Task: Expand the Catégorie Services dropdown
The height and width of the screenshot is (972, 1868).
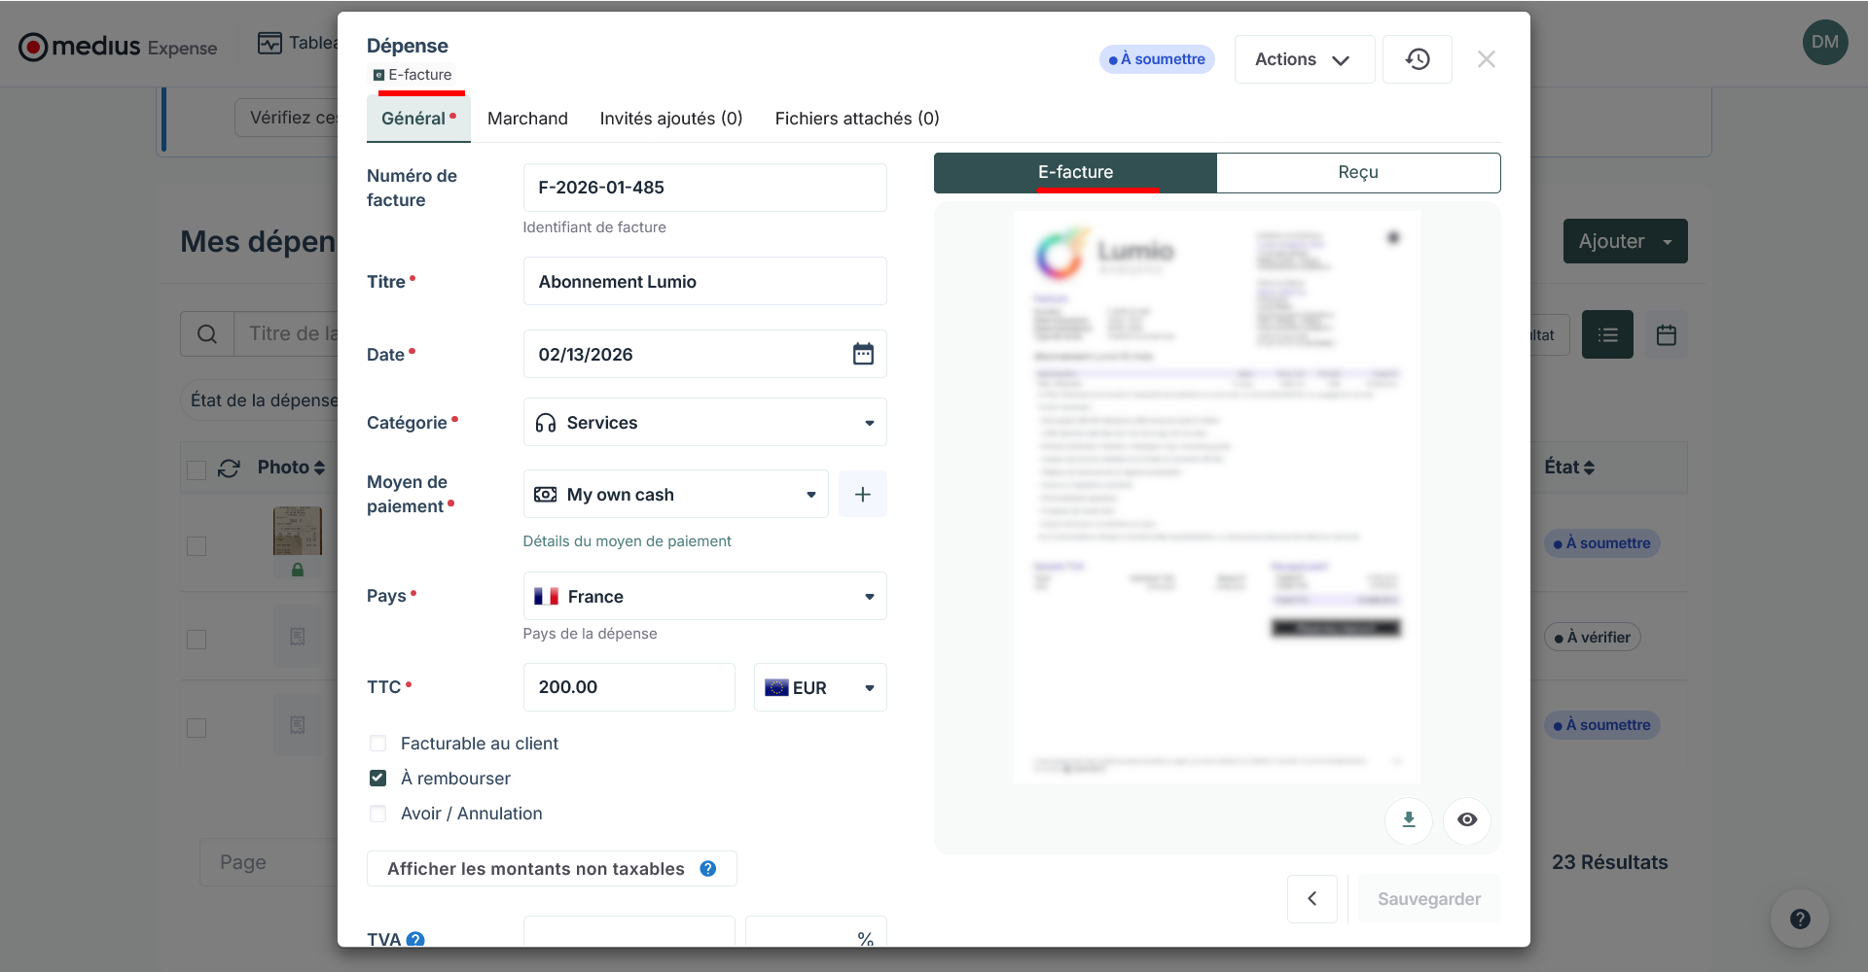Action: (705, 423)
